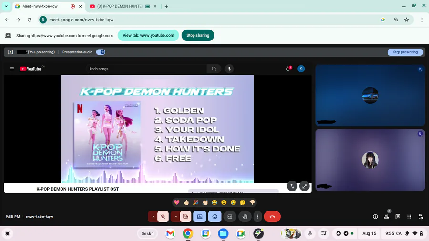Click the browser forward arrow
The image size is (429, 241).
click(x=18, y=20)
